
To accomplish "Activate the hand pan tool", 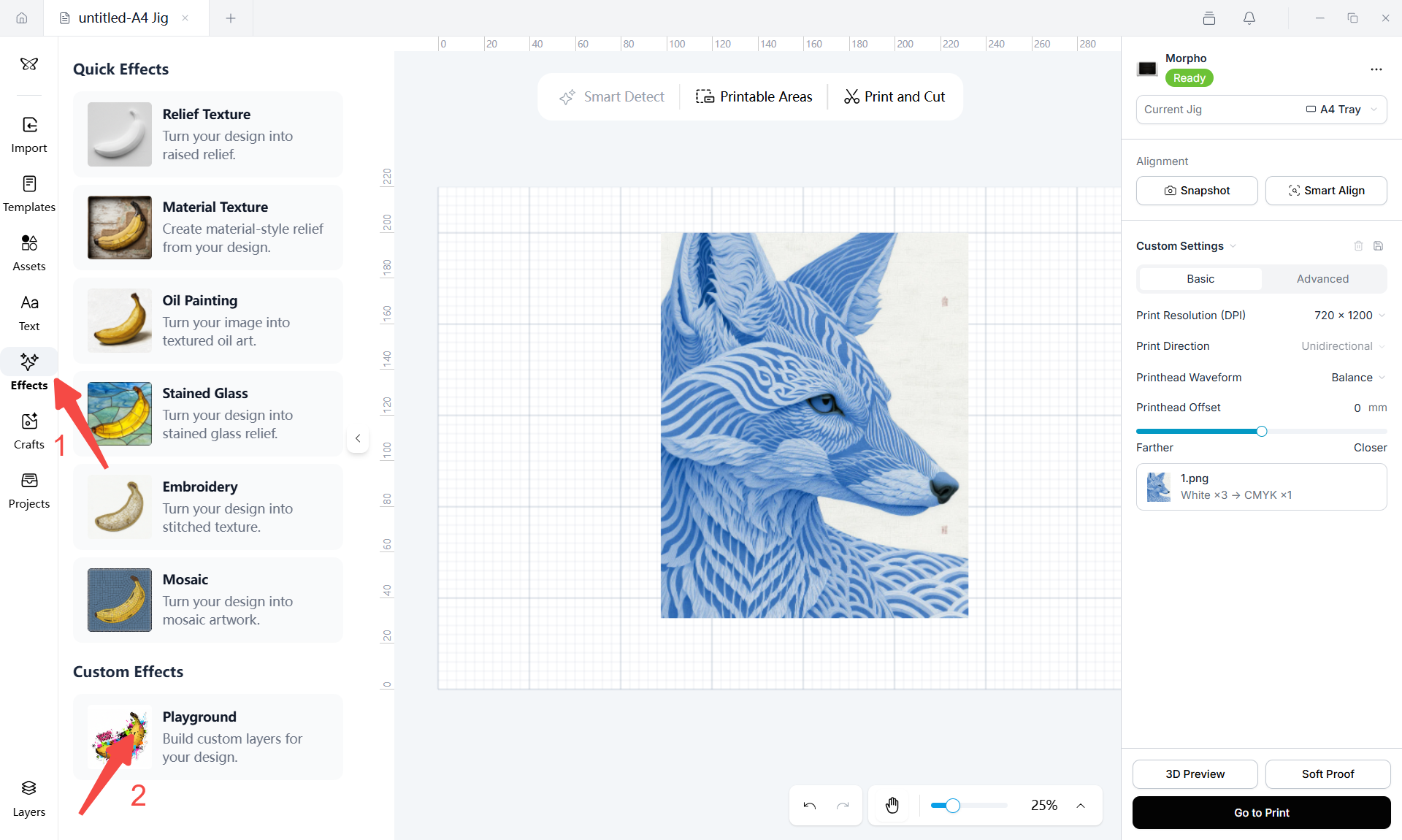I will tap(892, 806).
